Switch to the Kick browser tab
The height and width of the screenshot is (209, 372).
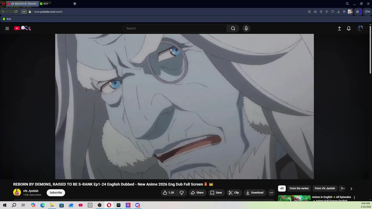click(44, 3)
